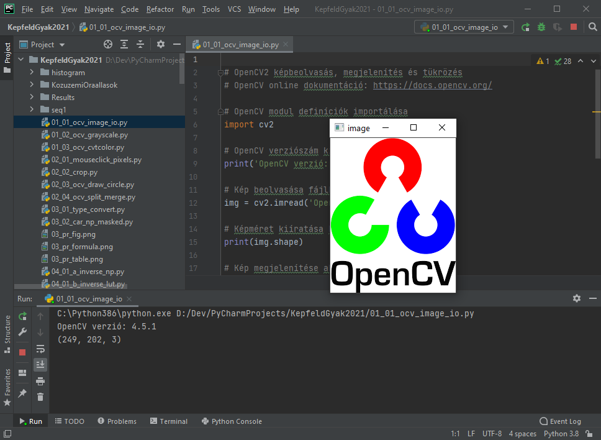
Task: Stop the program with the top toolbar red square
Action: [x=574, y=27]
